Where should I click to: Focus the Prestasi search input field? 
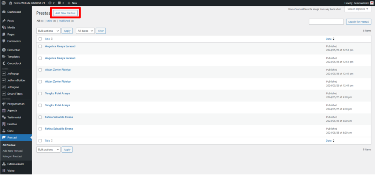[326, 22]
